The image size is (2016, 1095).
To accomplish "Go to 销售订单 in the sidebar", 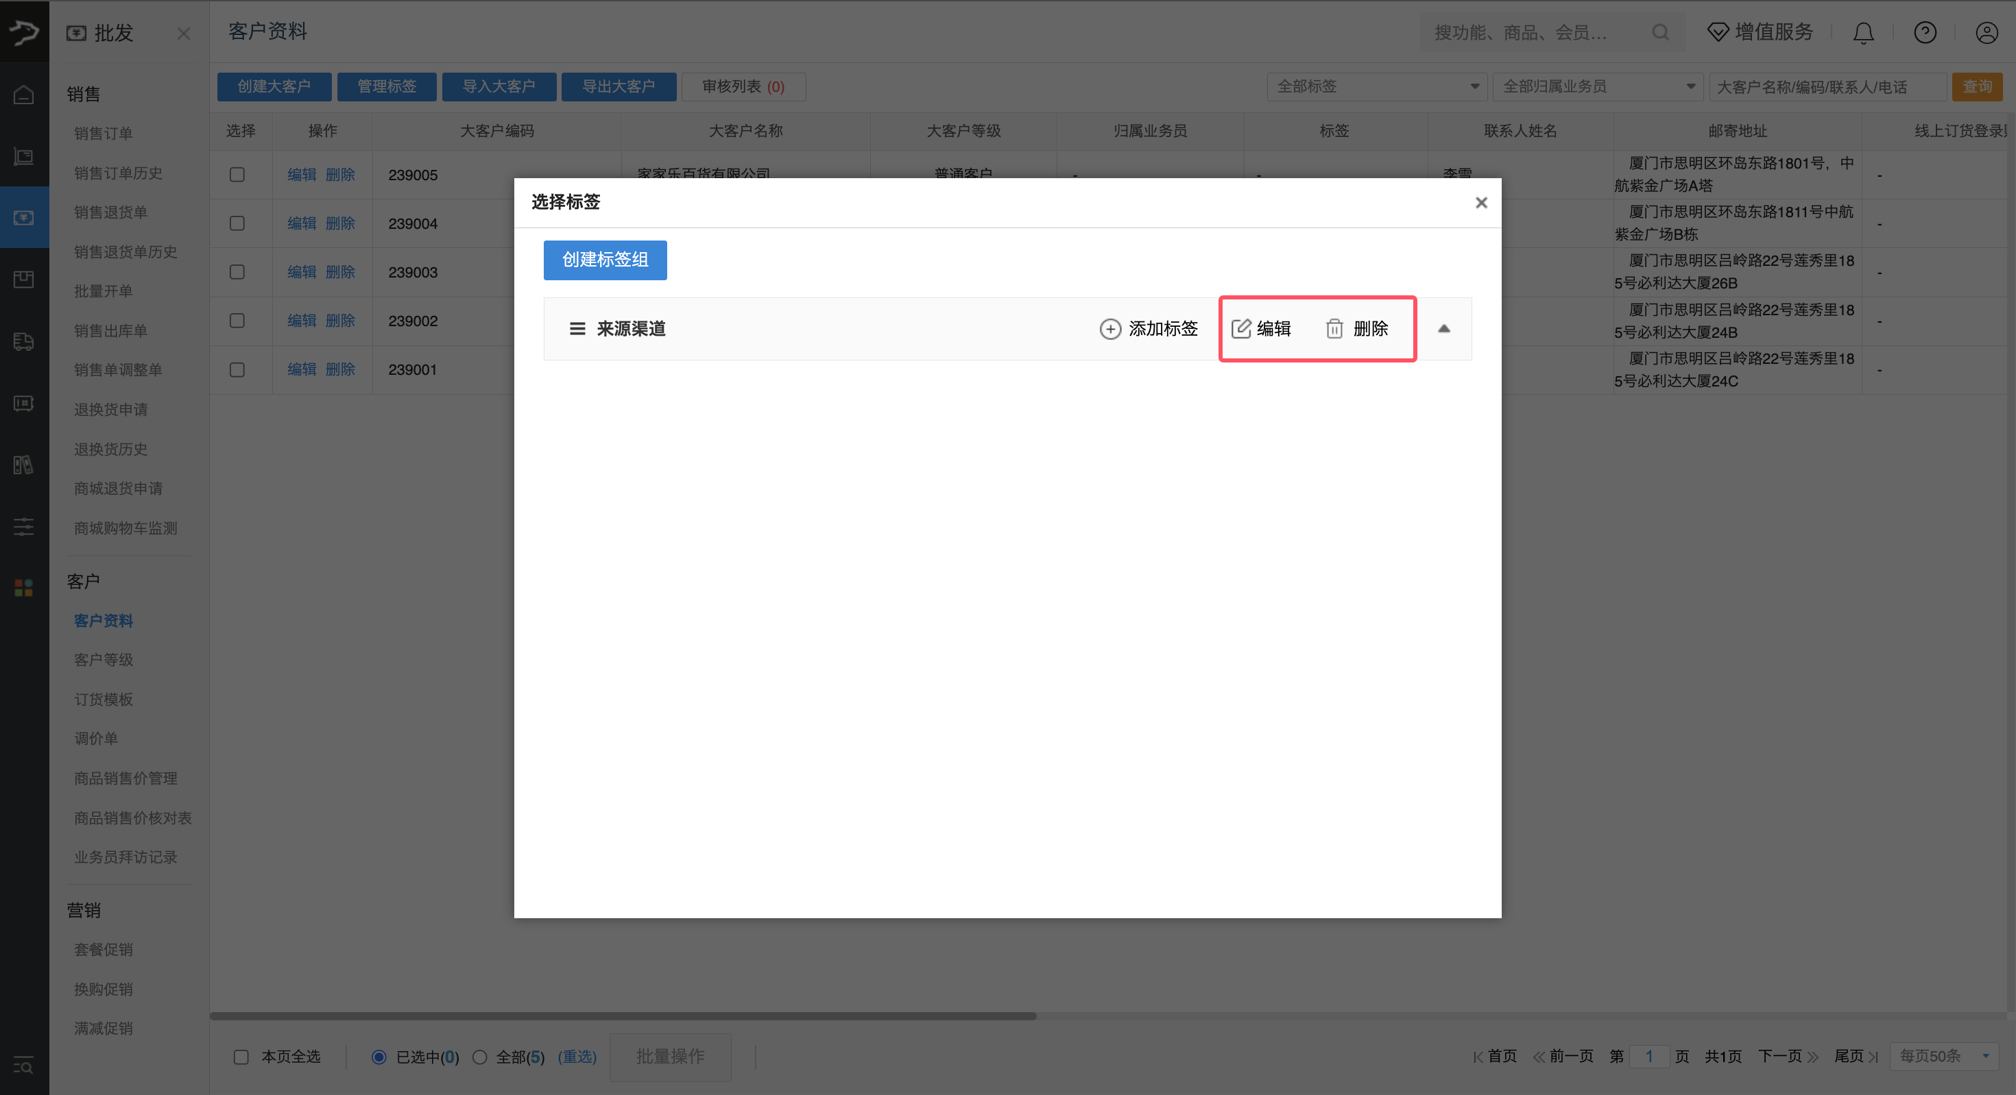I will [104, 133].
